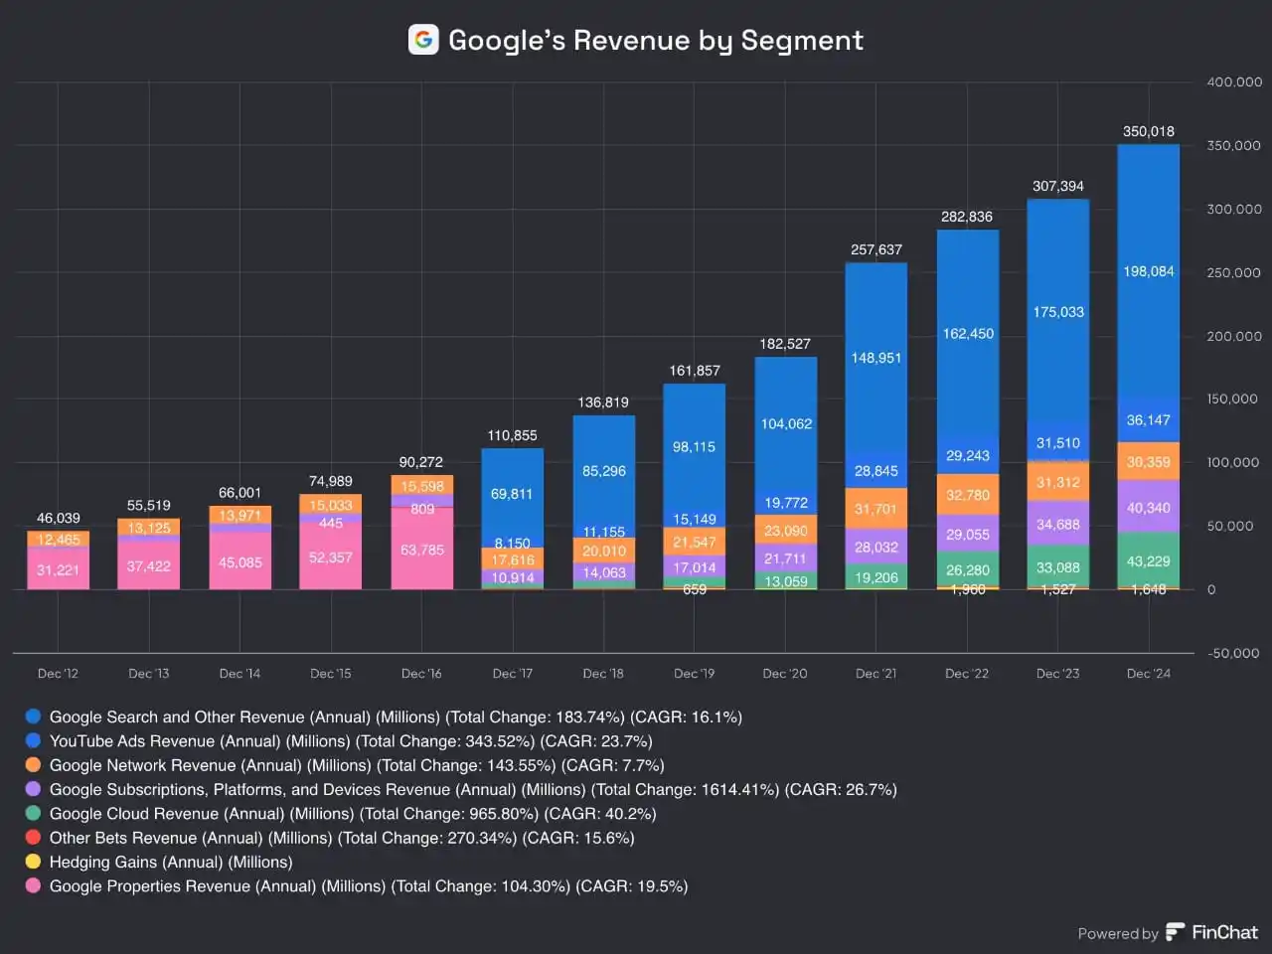1272x954 pixels.
Task: Click the Dec '16 pink segment labeled 63,785
Action: pos(421,550)
